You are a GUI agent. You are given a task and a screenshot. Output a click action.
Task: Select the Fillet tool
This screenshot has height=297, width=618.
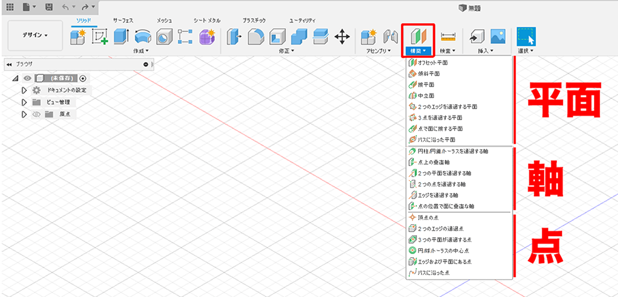(256, 37)
